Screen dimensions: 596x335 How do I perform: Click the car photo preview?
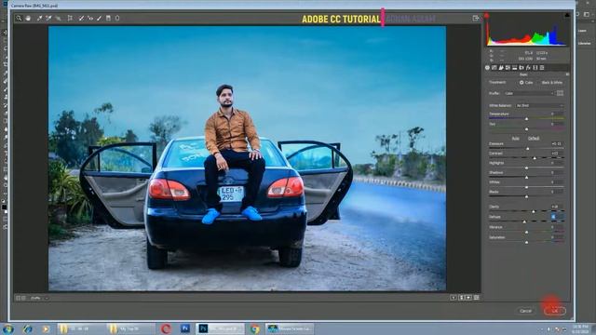tap(247, 158)
